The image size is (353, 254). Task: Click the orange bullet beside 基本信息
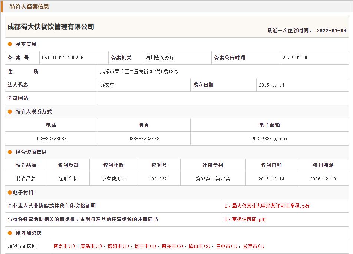tap(10, 44)
